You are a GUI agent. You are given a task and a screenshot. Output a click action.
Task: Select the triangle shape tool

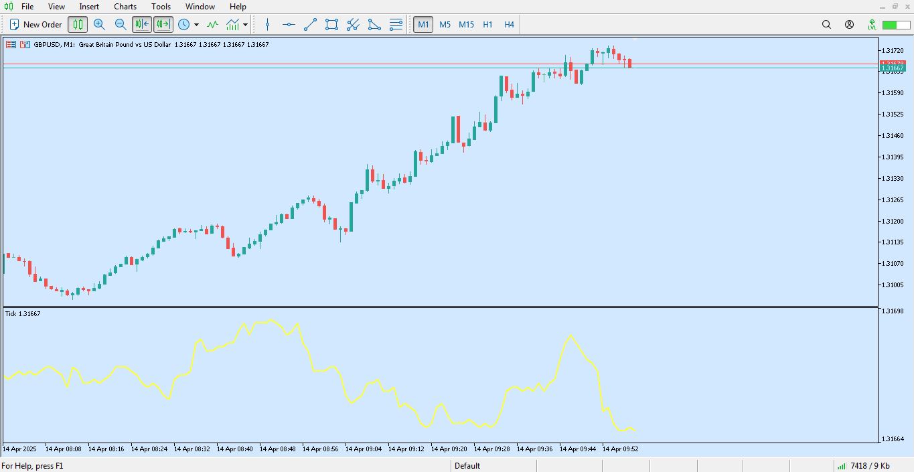(x=374, y=25)
